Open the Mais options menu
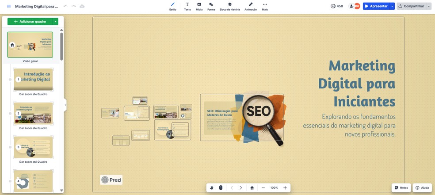The image size is (435, 195). point(265,7)
